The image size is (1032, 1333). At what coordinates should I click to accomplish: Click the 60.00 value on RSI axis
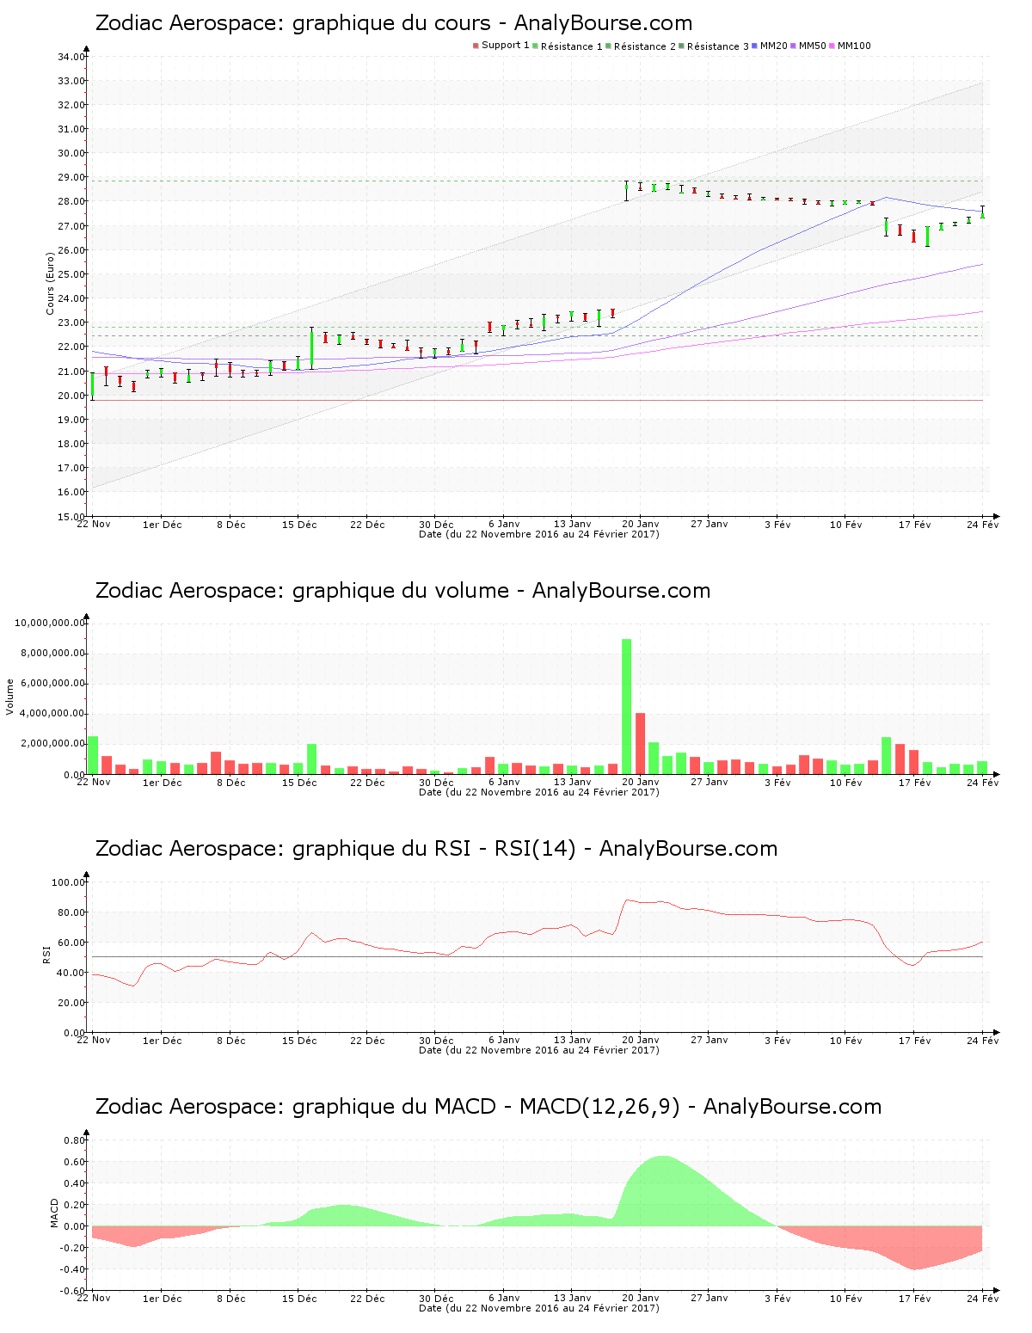[x=71, y=943]
